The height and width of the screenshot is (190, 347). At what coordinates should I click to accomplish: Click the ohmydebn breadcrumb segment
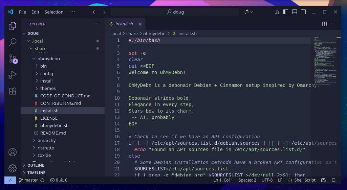(x=154, y=33)
